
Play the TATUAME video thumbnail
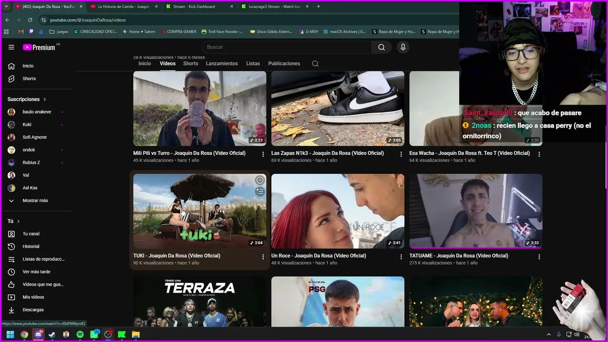[x=476, y=211]
